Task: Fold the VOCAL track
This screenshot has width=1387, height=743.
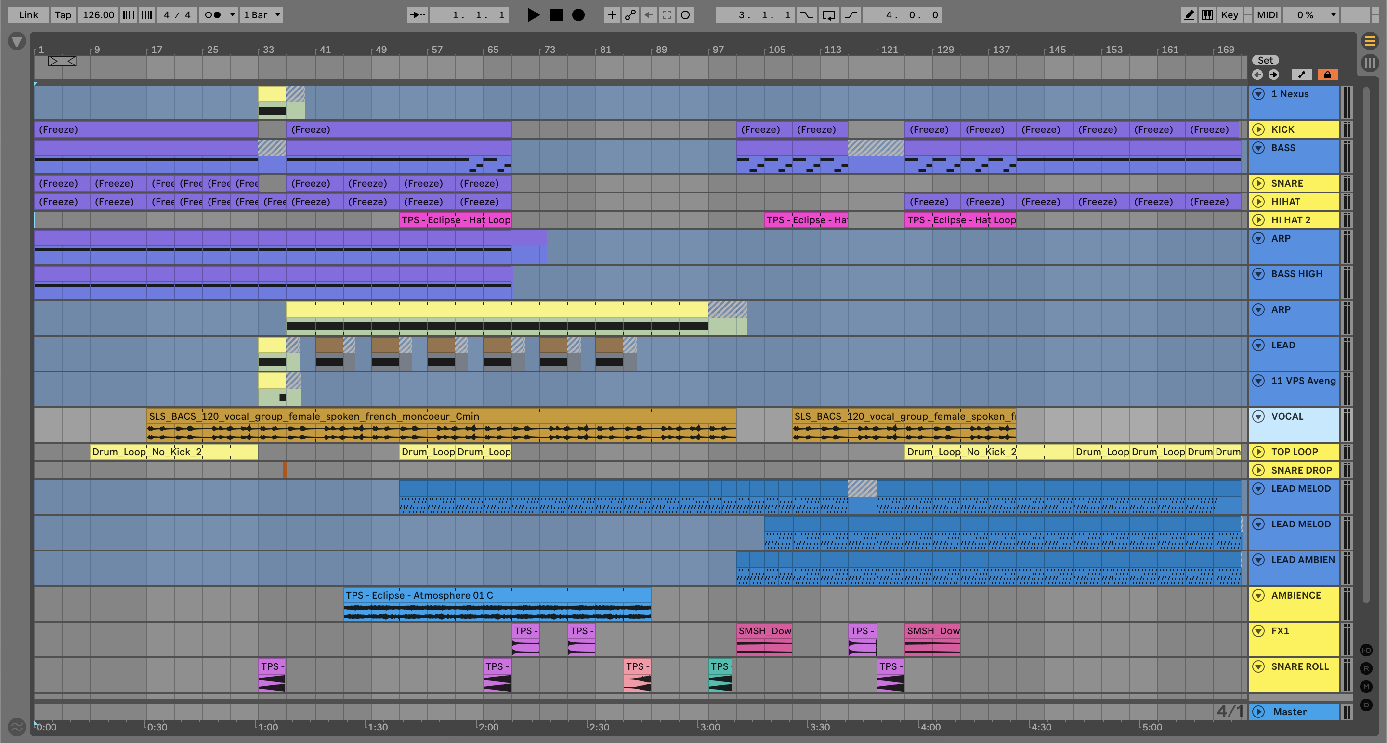Action: [1258, 416]
